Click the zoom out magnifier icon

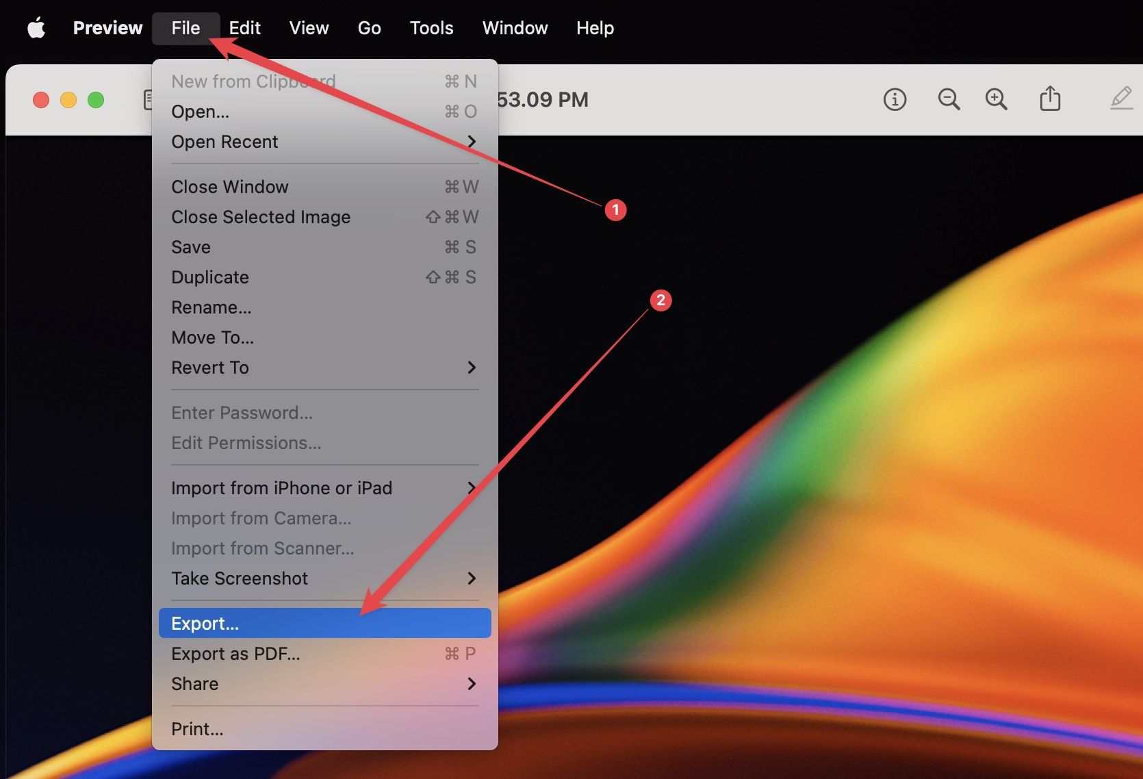[x=949, y=99]
